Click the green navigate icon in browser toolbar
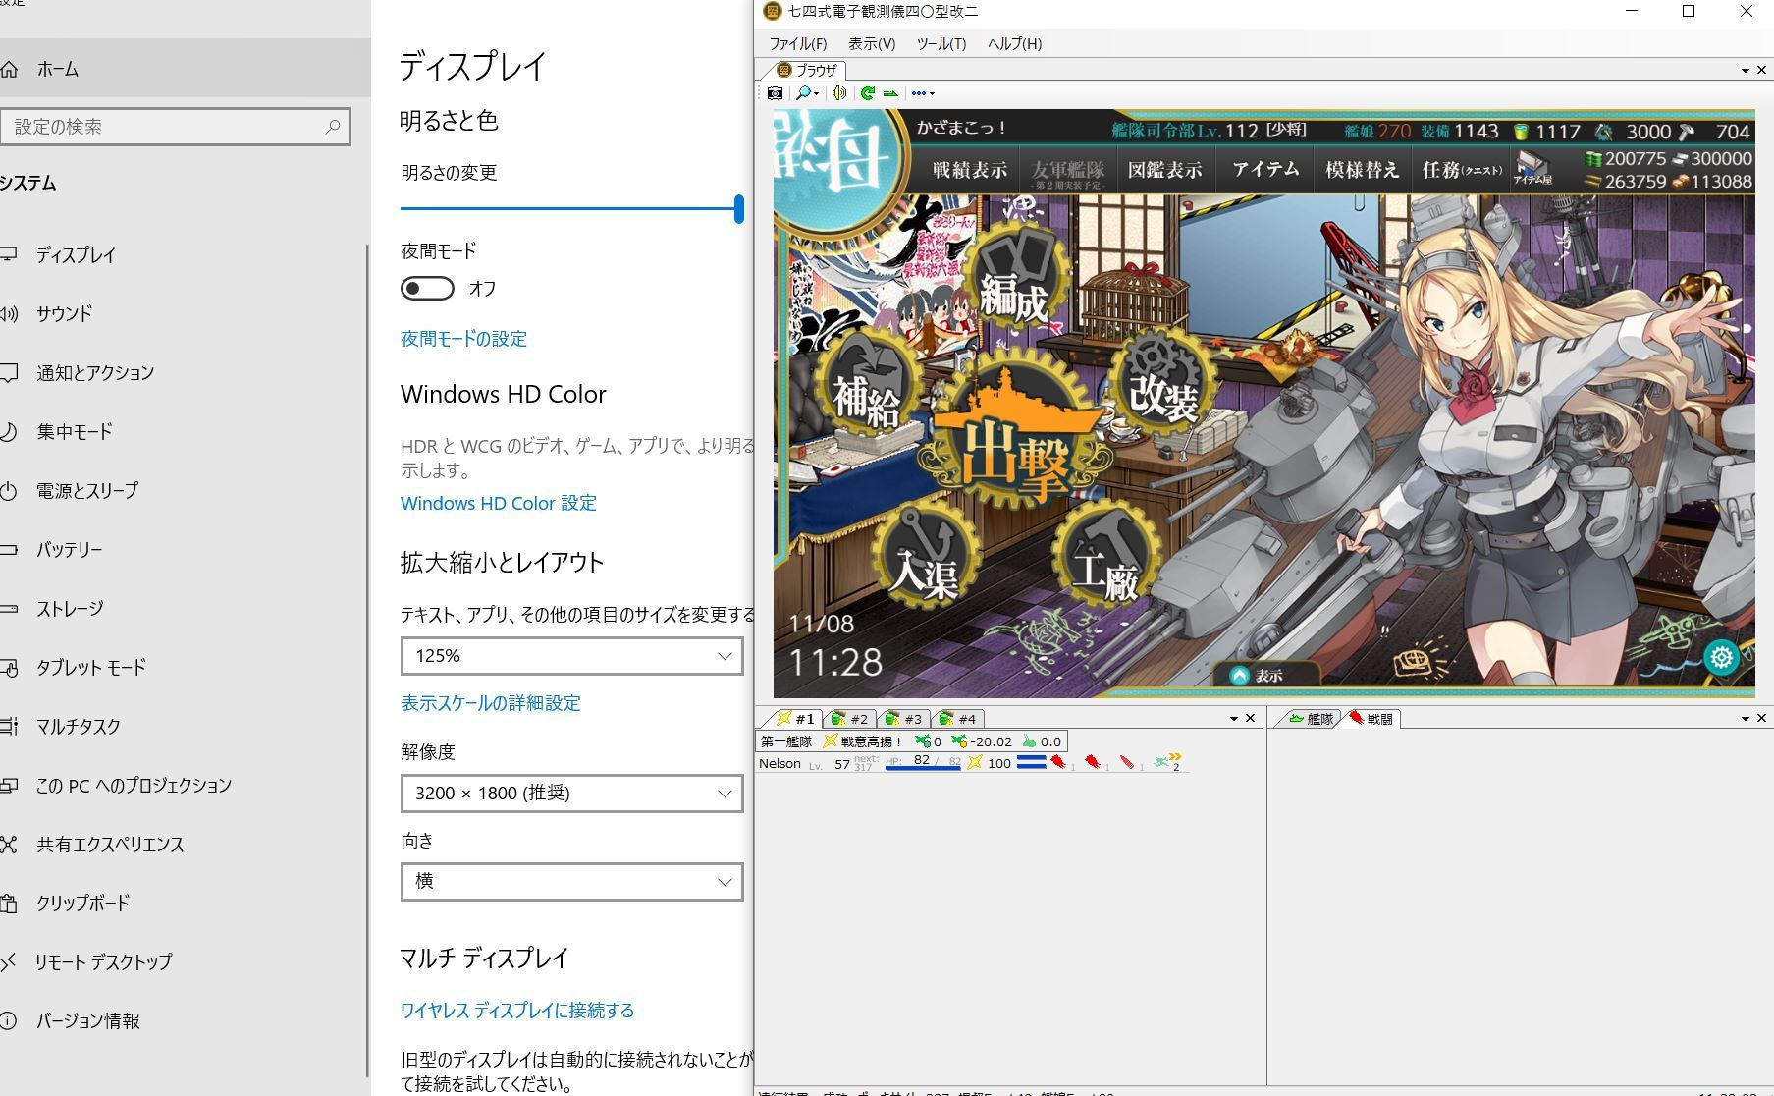This screenshot has height=1096, width=1774. coord(890,93)
